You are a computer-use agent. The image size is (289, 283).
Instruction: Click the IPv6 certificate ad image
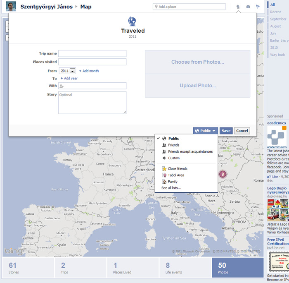pos(278,261)
